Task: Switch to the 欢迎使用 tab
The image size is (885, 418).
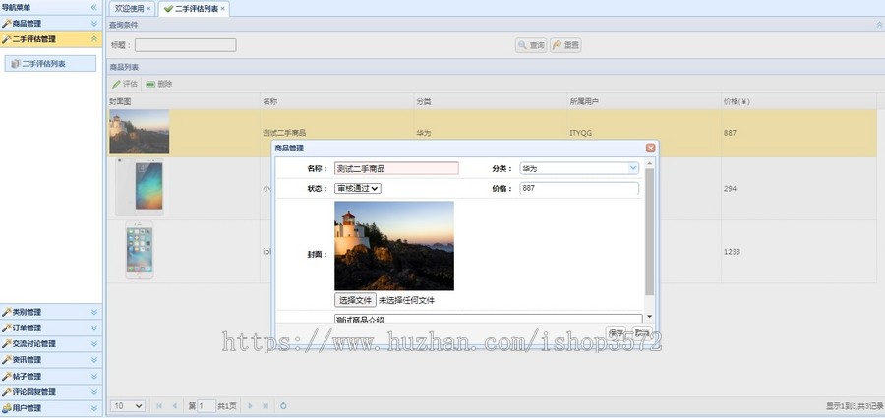Action: [x=132, y=9]
